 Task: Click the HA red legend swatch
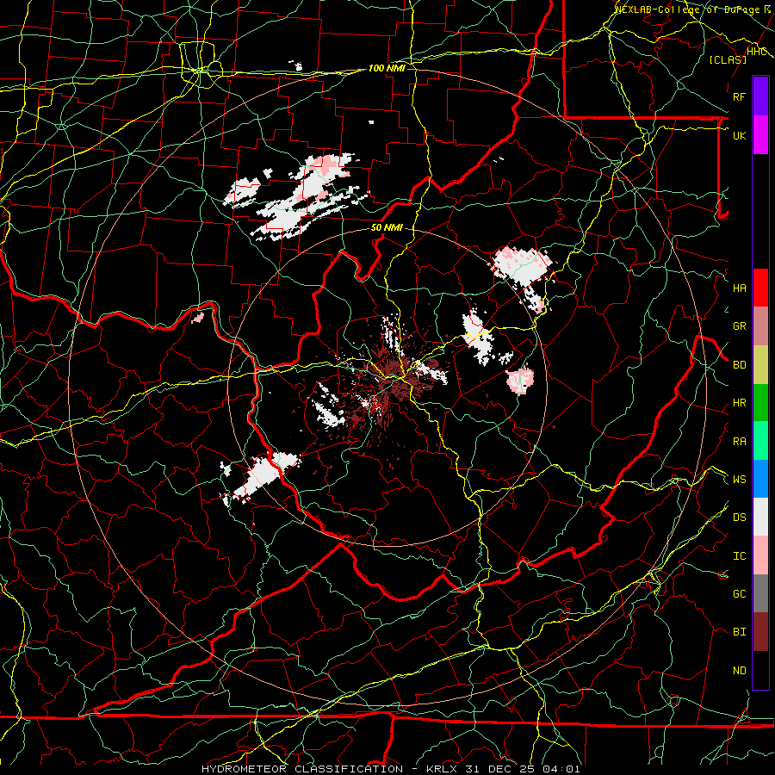click(760, 288)
